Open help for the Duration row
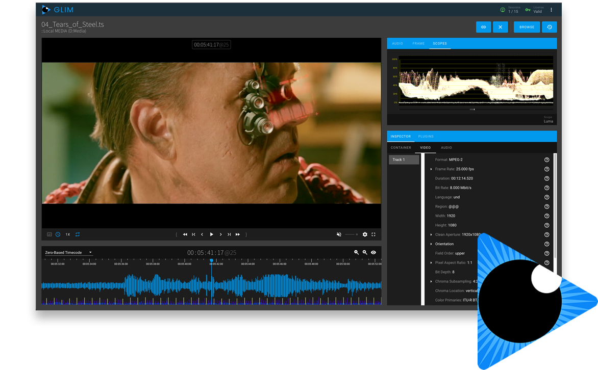The width and height of the screenshot is (598, 370). [546, 178]
